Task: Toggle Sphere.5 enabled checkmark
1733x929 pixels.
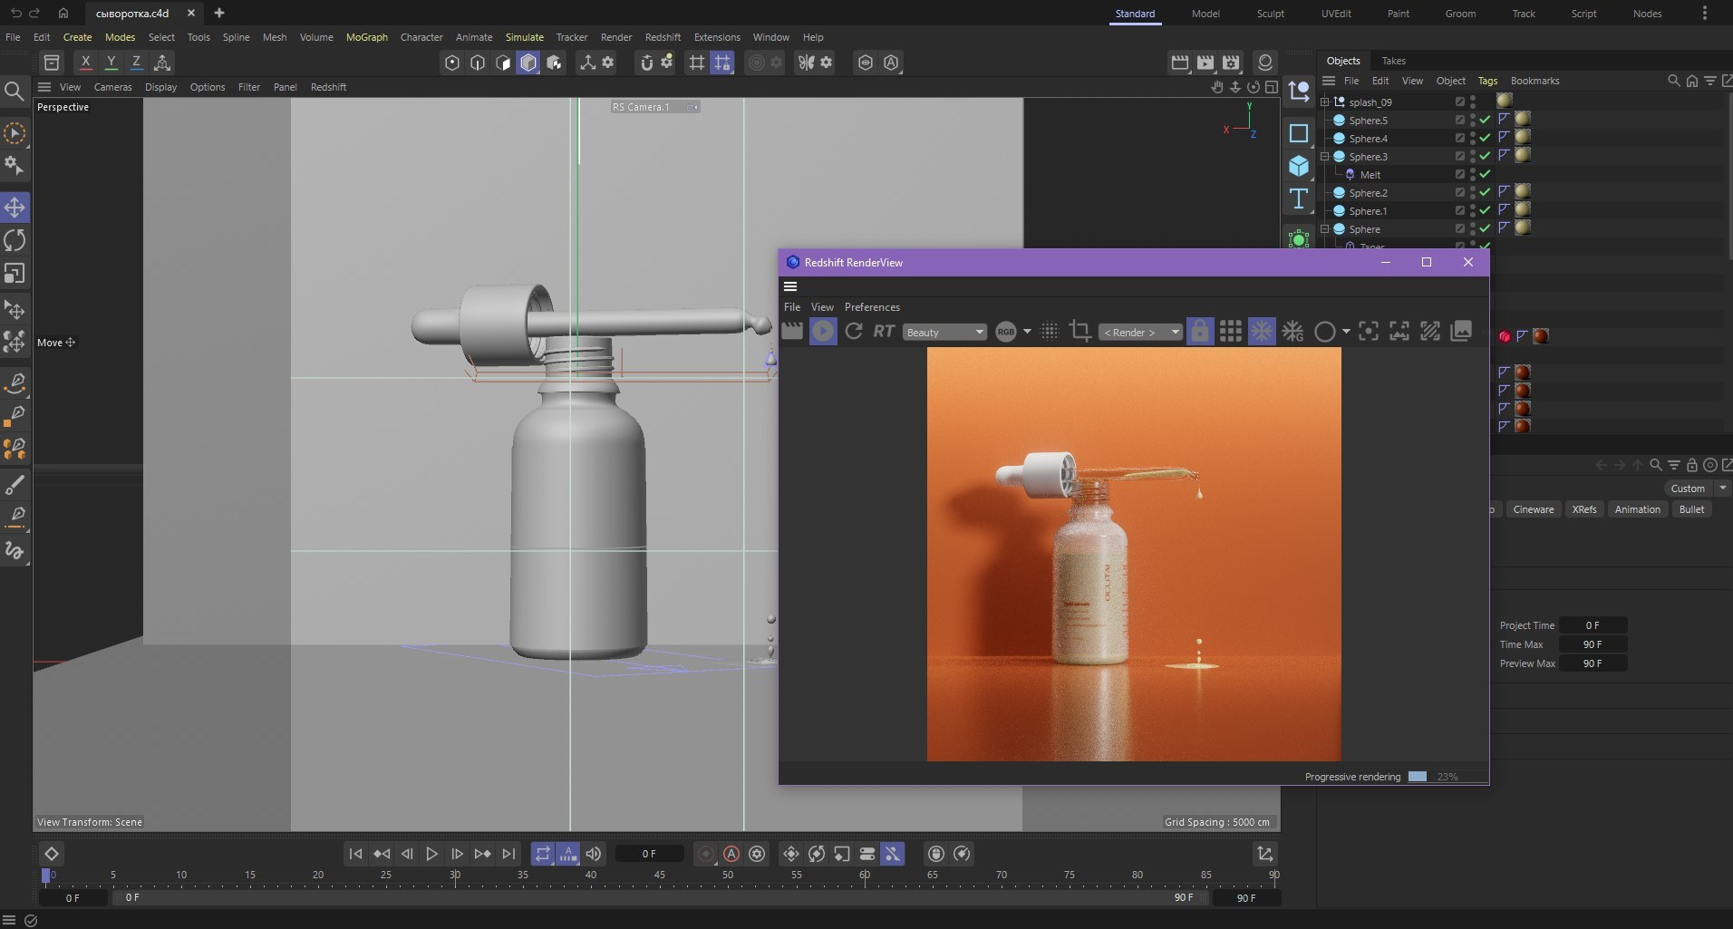Action: click(1485, 120)
